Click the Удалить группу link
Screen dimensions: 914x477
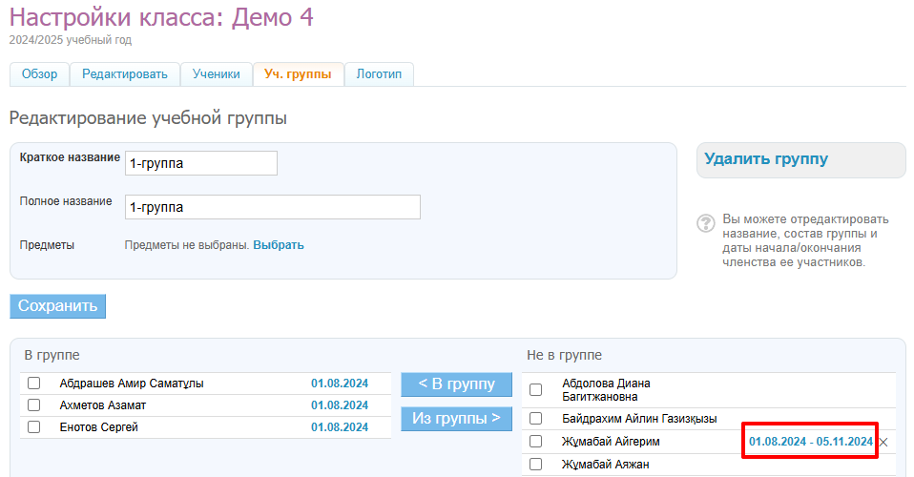click(x=765, y=159)
